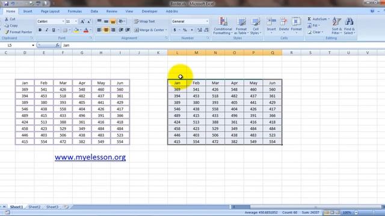Toggle right text alignment
The image size is (385, 216).
tap(113, 30)
